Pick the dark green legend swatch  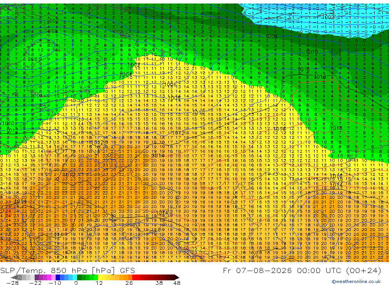click(x=79, y=277)
